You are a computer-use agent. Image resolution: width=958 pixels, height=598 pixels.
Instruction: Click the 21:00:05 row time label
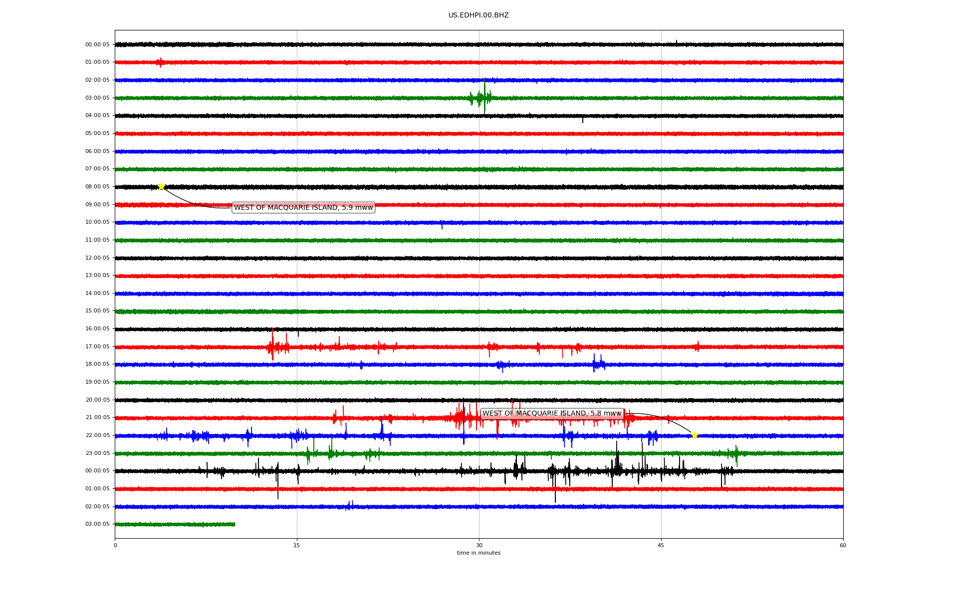97,417
